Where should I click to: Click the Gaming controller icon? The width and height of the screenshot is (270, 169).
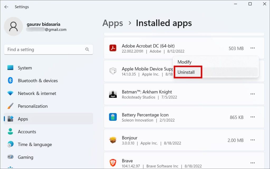[10, 157]
